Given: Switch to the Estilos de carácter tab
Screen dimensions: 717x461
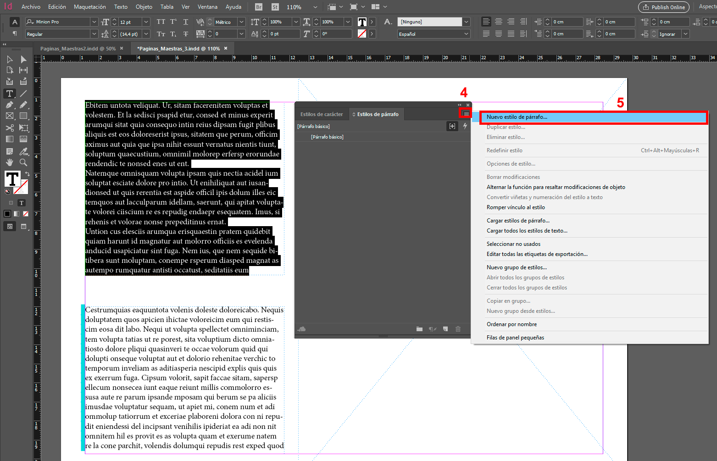Looking at the screenshot, I should pyautogui.click(x=321, y=114).
